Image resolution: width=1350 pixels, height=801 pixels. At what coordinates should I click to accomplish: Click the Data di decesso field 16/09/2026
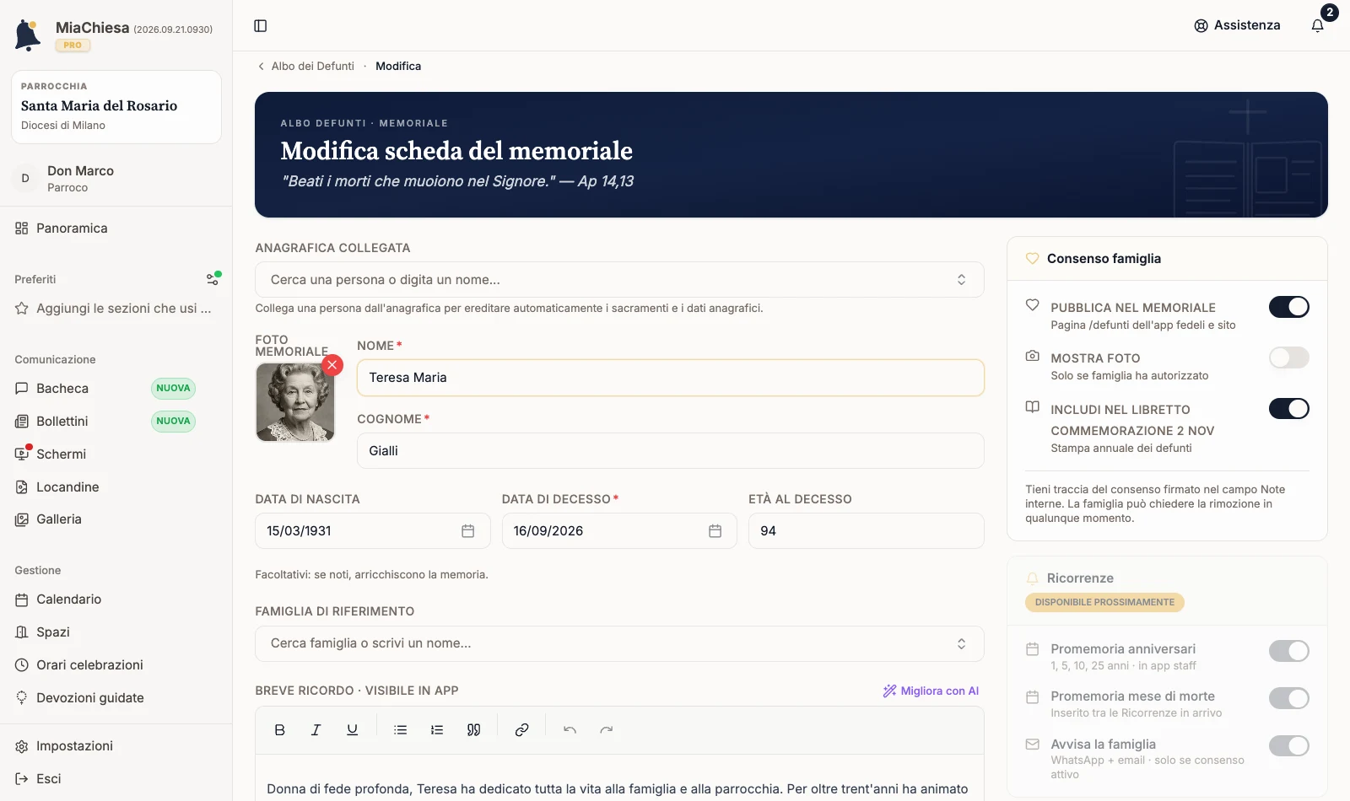pyautogui.click(x=619, y=531)
